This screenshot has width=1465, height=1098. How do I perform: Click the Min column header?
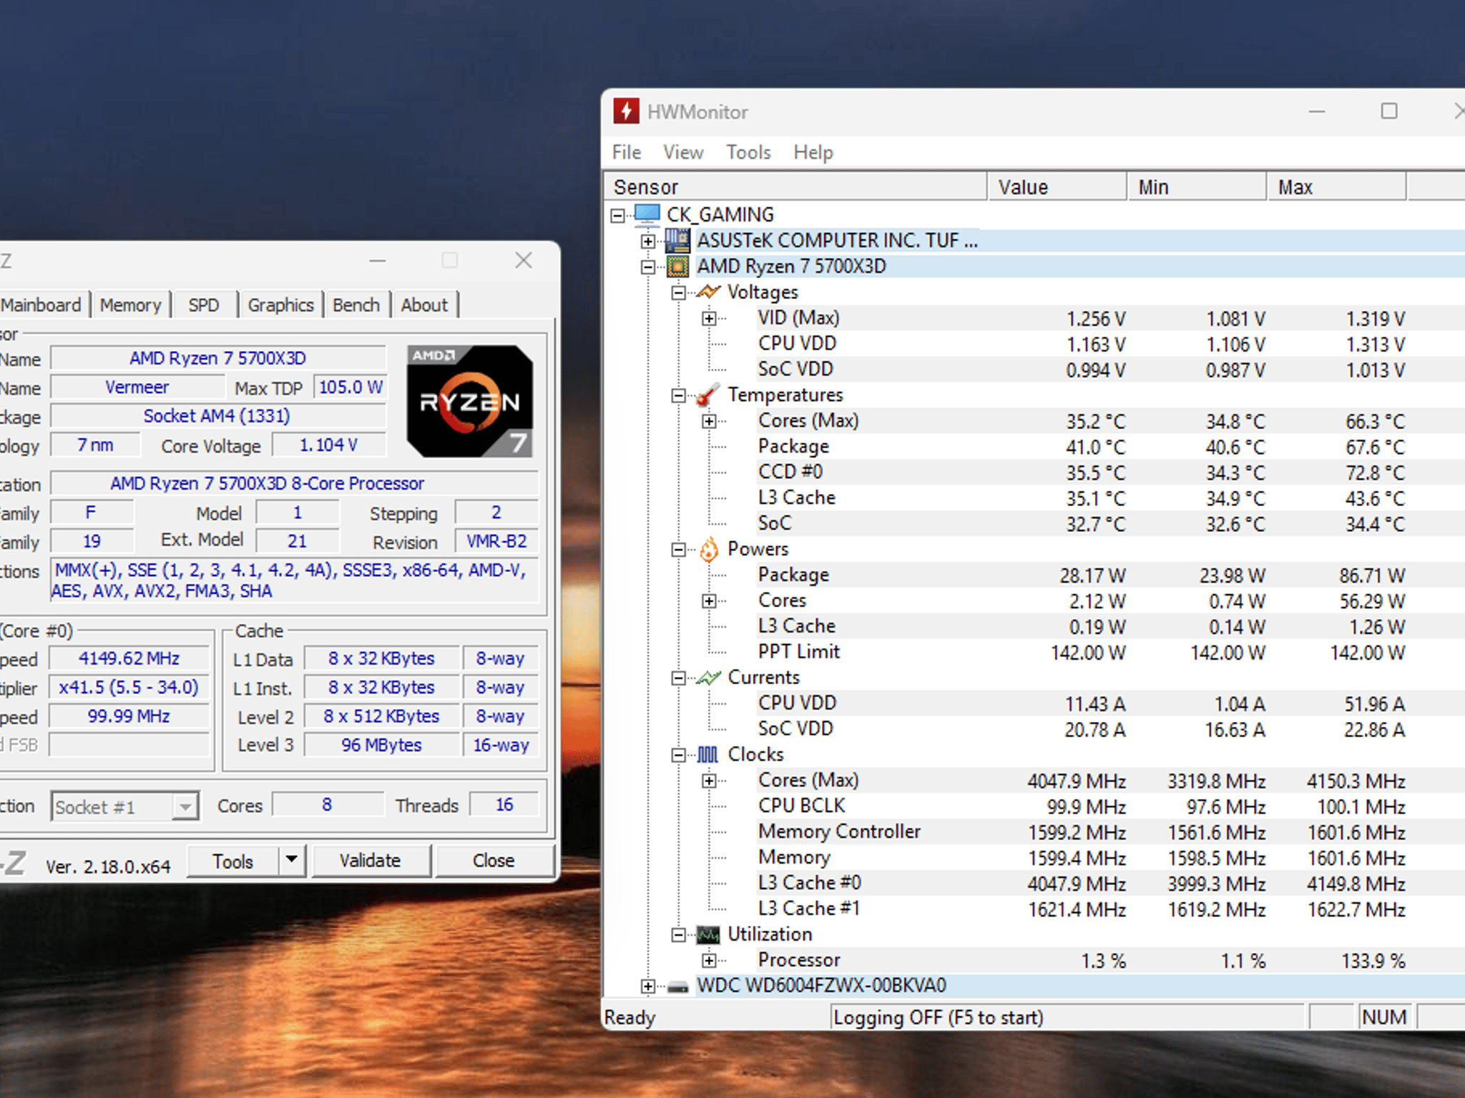click(x=1196, y=187)
